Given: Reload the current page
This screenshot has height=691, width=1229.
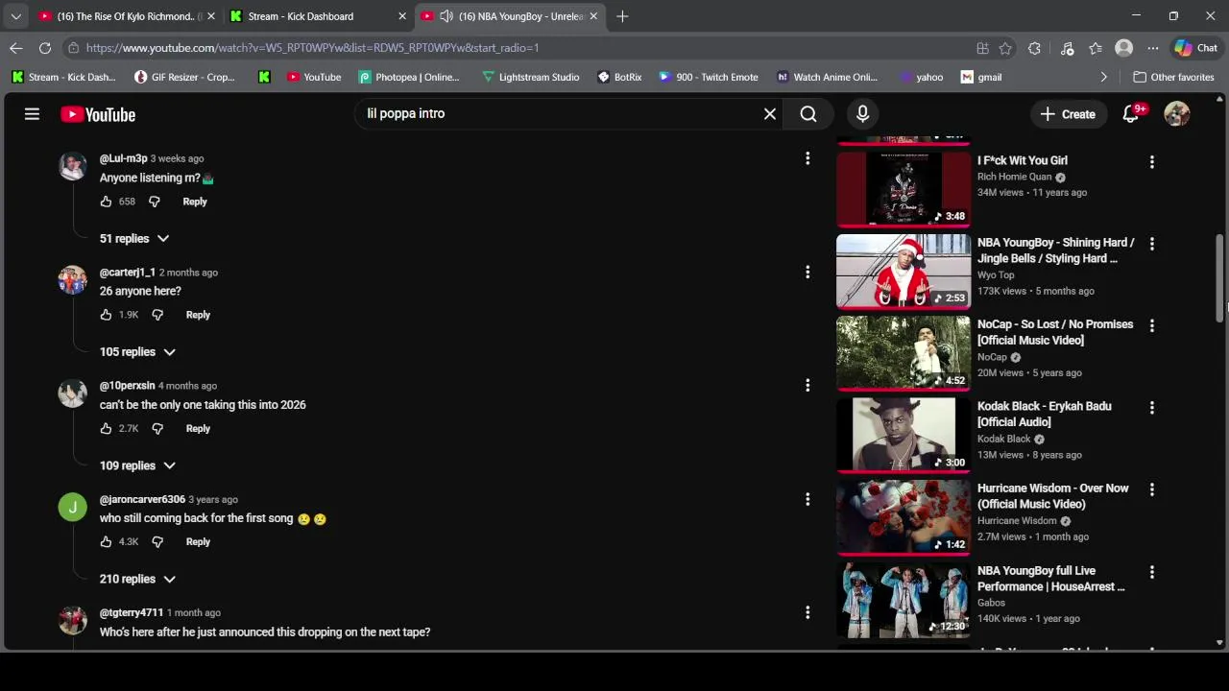Looking at the screenshot, I should click(45, 48).
